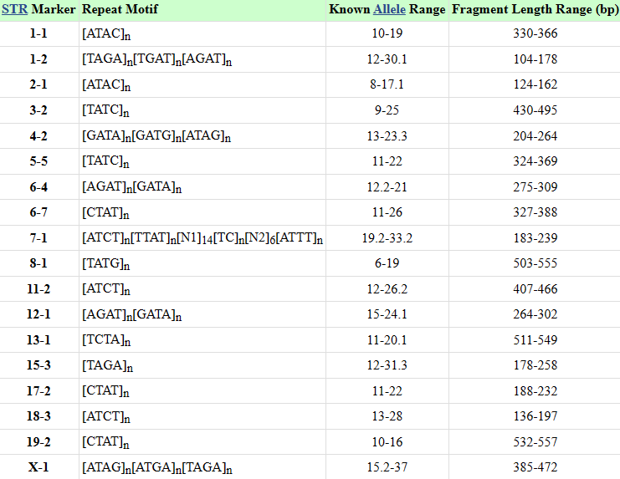Click the 11-22 allele range for marker 5-5
Screen dimensions: 620x479
point(387,161)
